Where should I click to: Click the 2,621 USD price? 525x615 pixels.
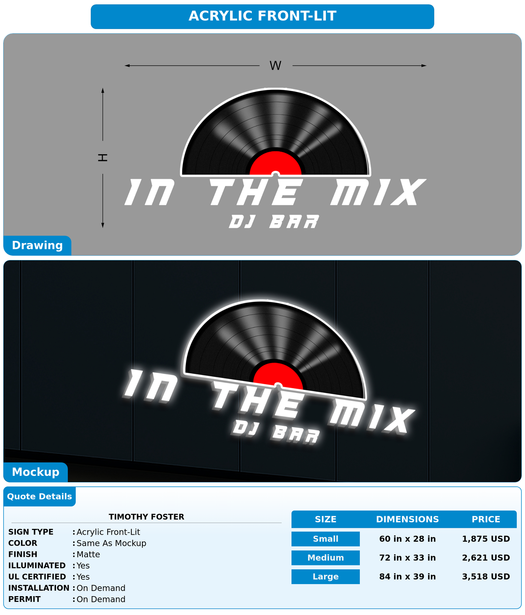pos(486,558)
